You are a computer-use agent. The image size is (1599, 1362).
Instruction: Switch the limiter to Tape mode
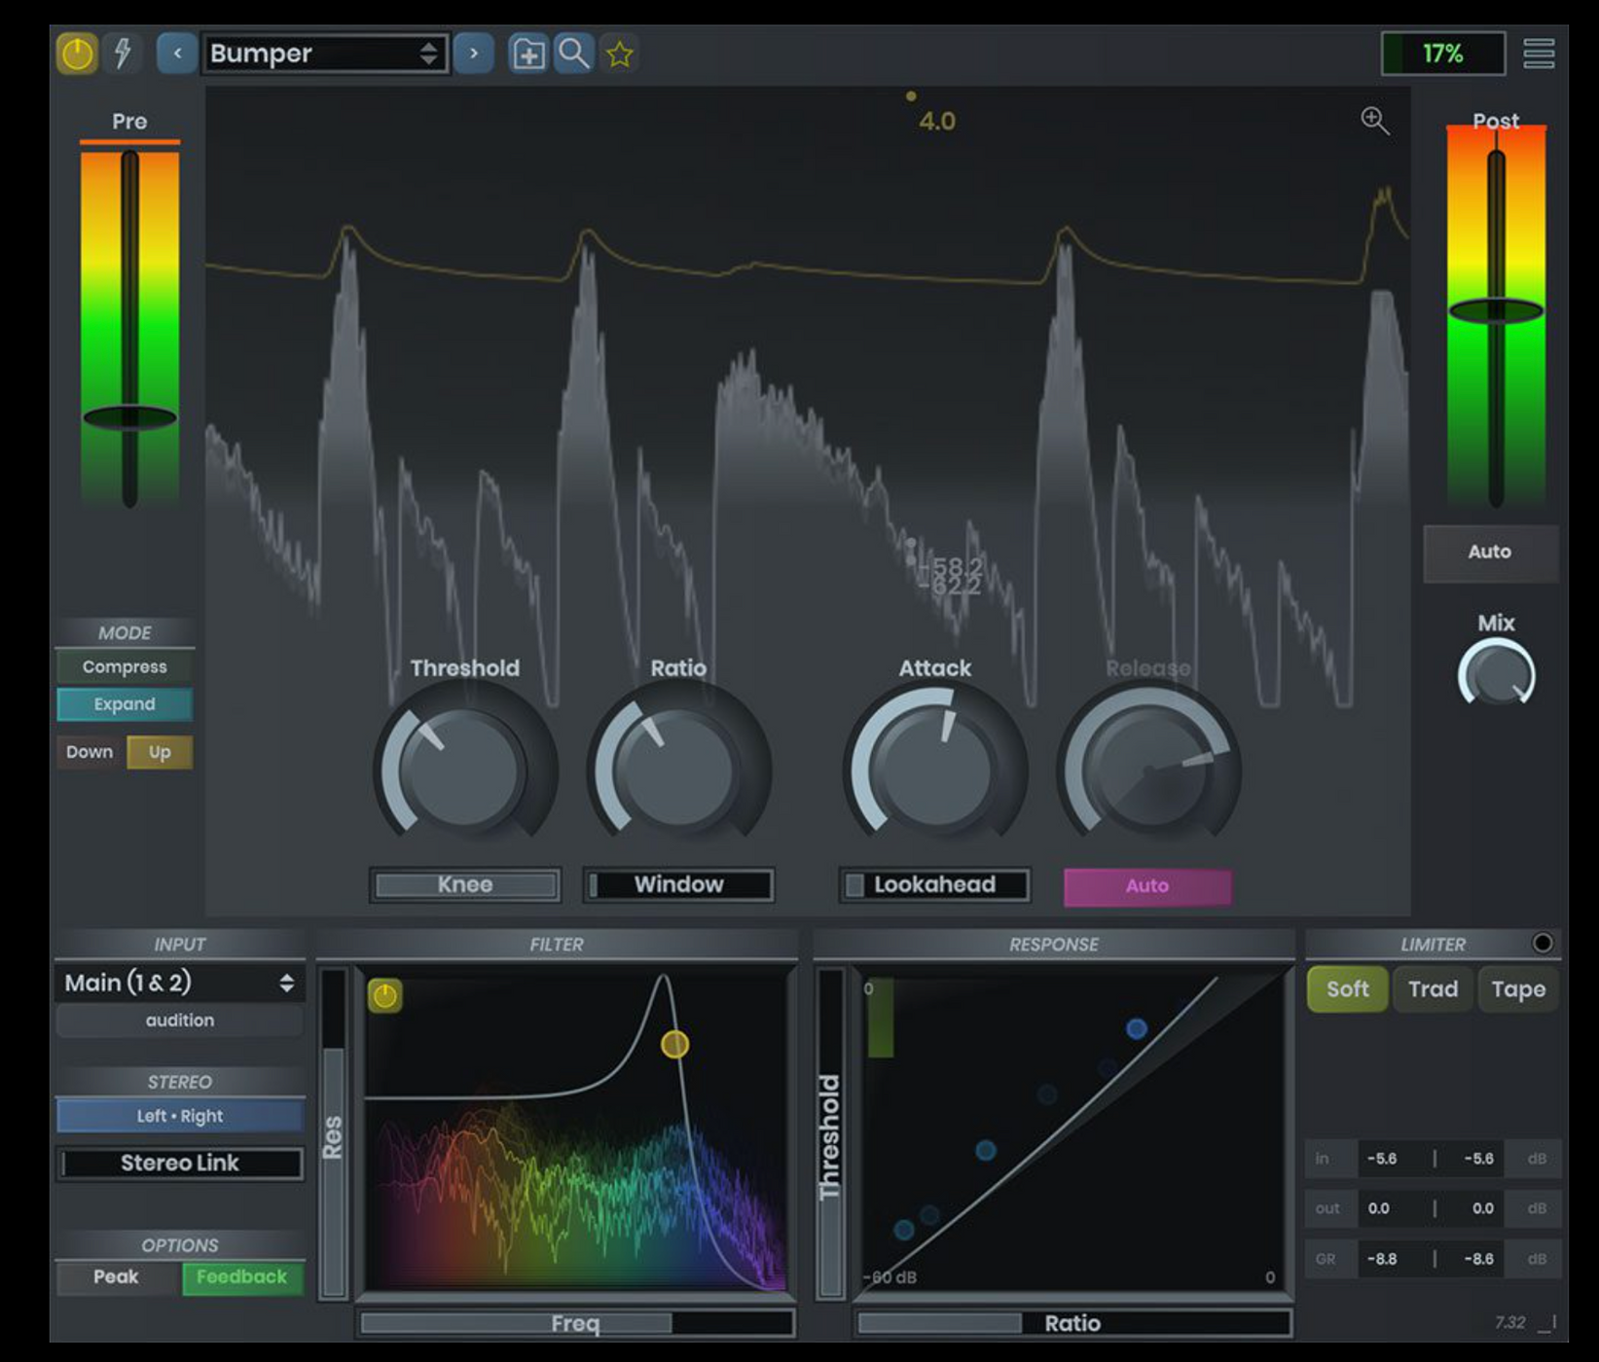point(1518,989)
